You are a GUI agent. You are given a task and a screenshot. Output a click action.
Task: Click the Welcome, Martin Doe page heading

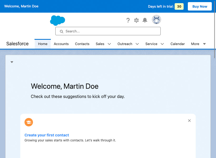(x=65, y=86)
